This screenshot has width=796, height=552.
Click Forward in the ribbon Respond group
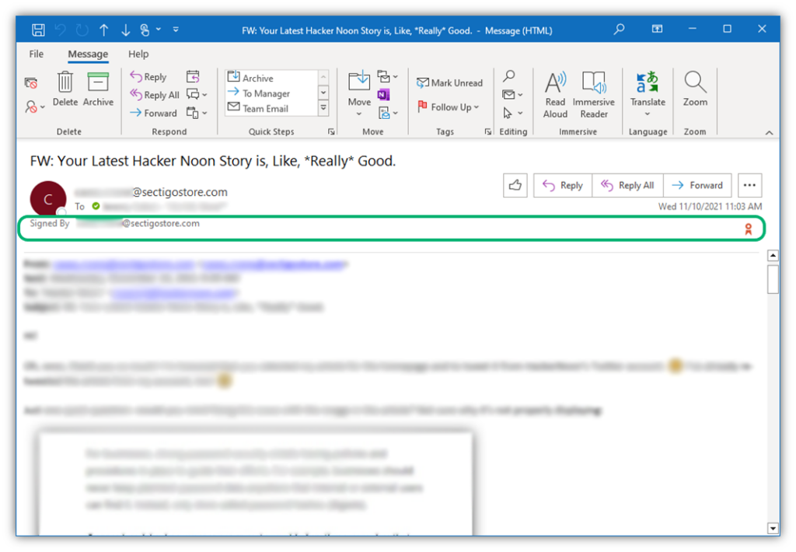[x=153, y=113]
